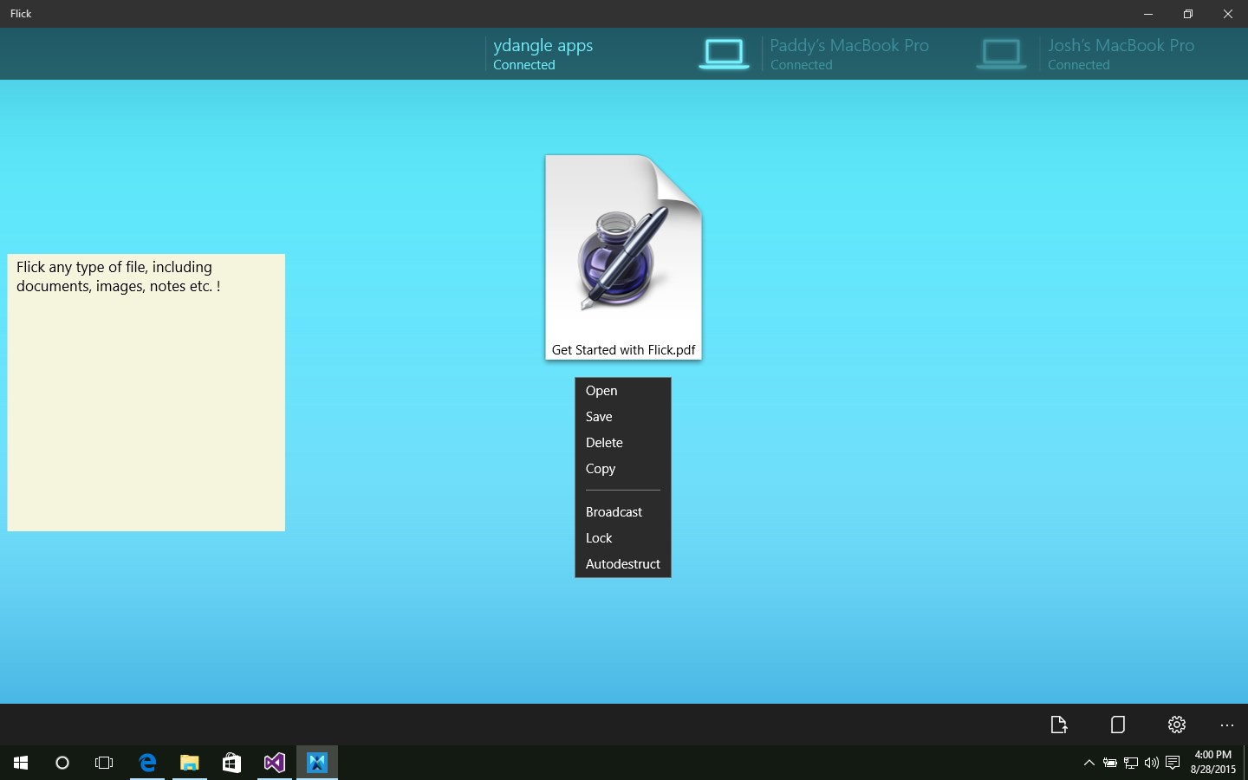Pick Copy from the context menu
The height and width of the screenshot is (780, 1248).
tap(601, 469)
